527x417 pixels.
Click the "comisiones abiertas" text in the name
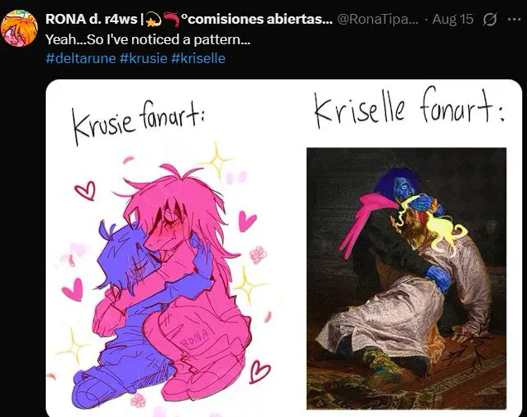pyautogui.click(x=257, y=19)
